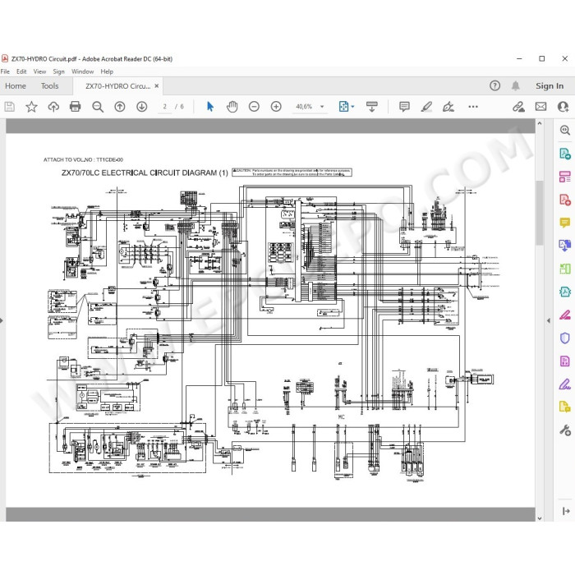The height and width of the screenshot is (575, 575).
Task: Show more tools ellipsis
Action: point(473,107)
